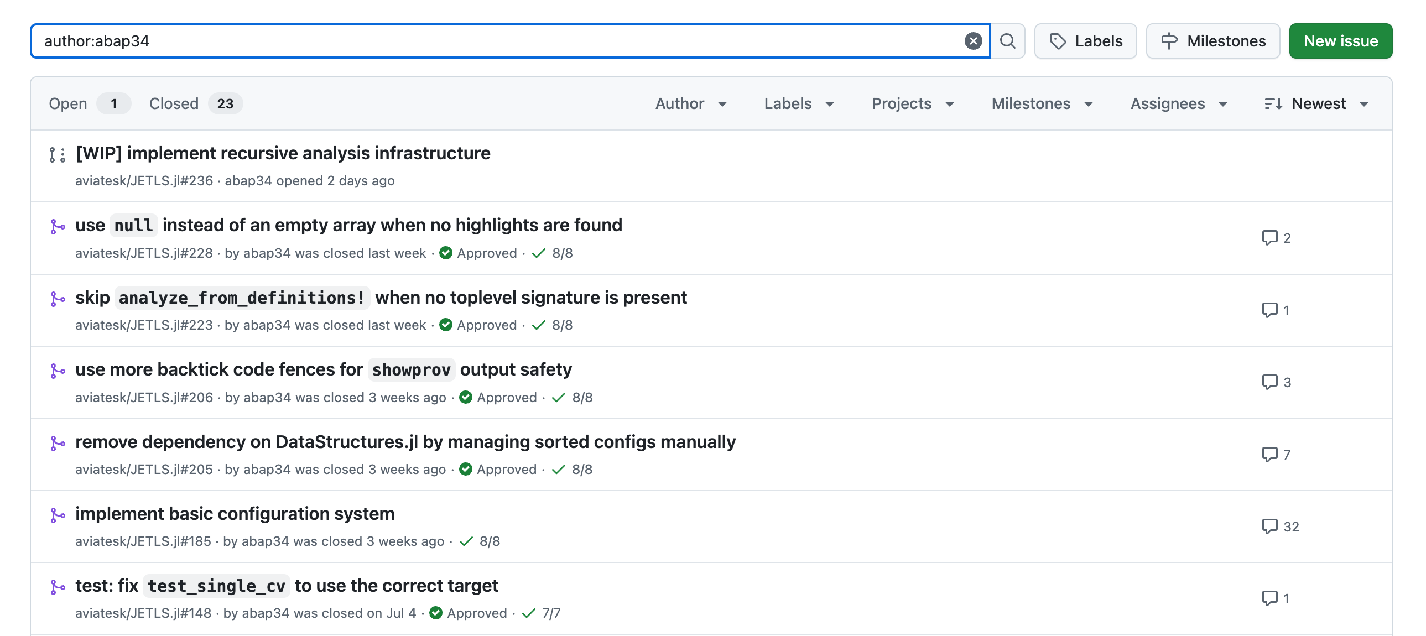Click the comment icon on PR #228
This screenshot has height=636, width=1426.
1269,238
